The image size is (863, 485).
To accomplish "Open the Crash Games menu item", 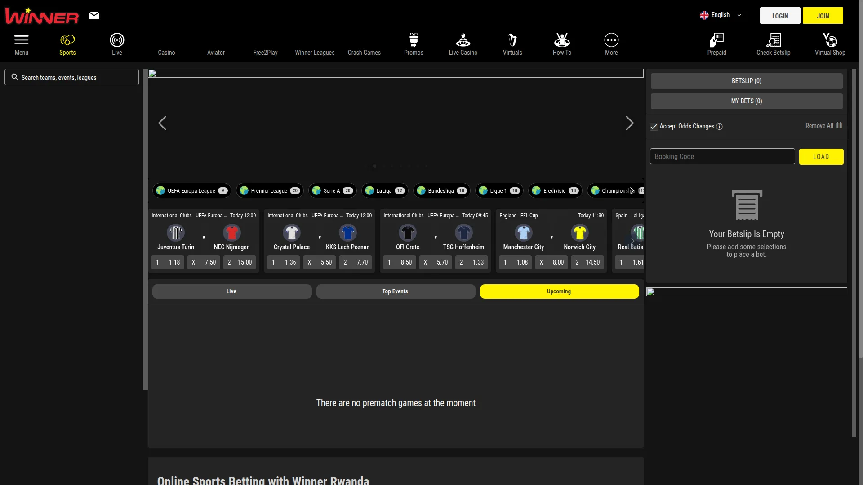I will [364, 53].
